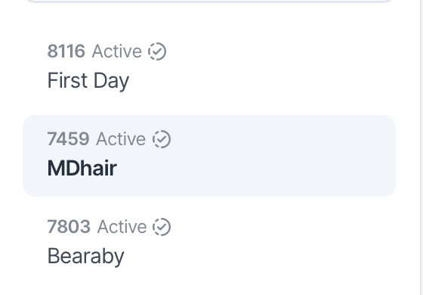The width and height of the screenshot is (423, 295).
Task: Select the bold MDhair name
Action: click(x=82, y=168)
